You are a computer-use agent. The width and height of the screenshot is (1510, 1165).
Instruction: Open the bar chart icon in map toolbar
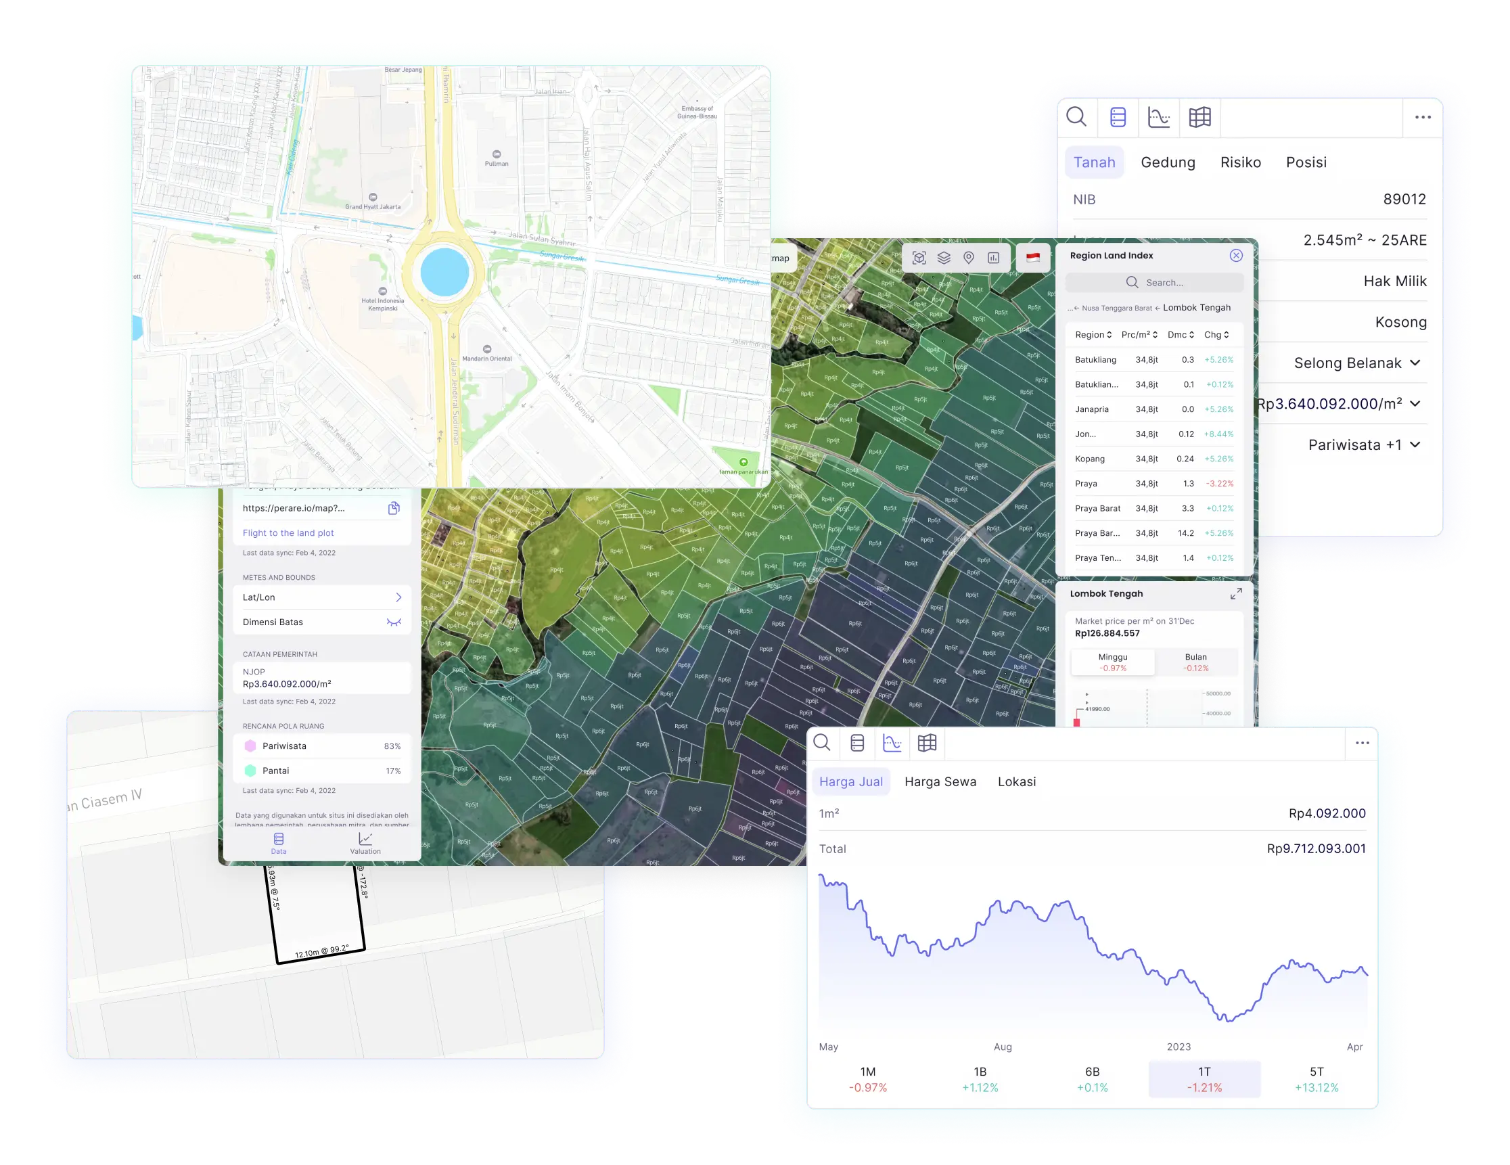(994, 258)
